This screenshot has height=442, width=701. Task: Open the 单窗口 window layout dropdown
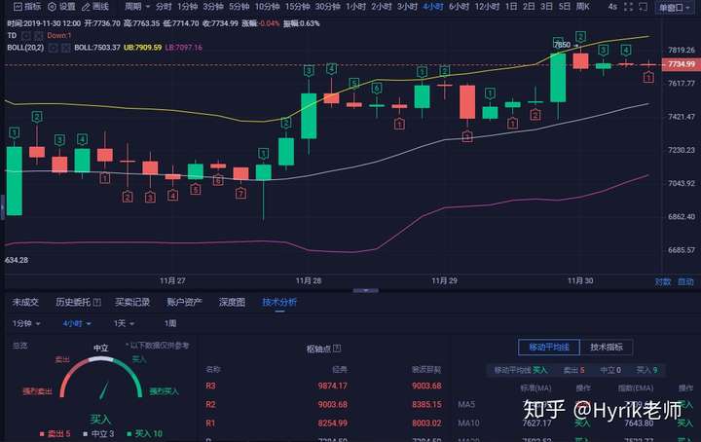tap(674, 8)
